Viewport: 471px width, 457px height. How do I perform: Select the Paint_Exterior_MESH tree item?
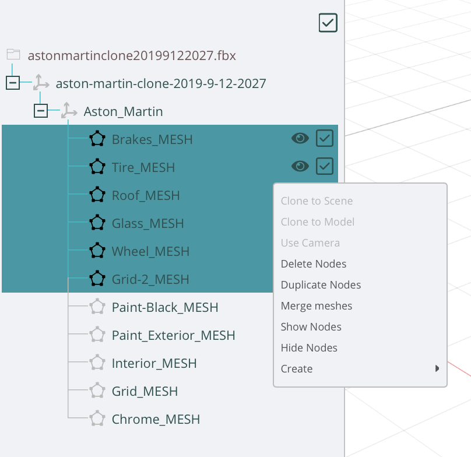coord(173,335)
